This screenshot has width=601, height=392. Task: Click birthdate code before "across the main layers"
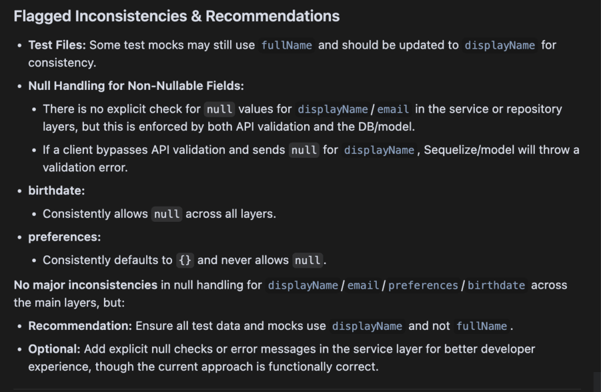496,286
